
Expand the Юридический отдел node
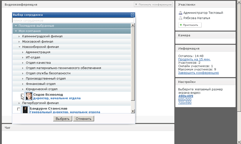[23, 89]
